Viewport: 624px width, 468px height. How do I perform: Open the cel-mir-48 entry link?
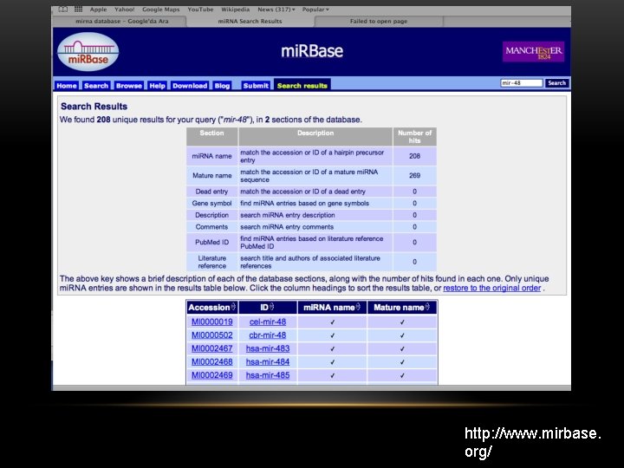[x=268, y=322]
